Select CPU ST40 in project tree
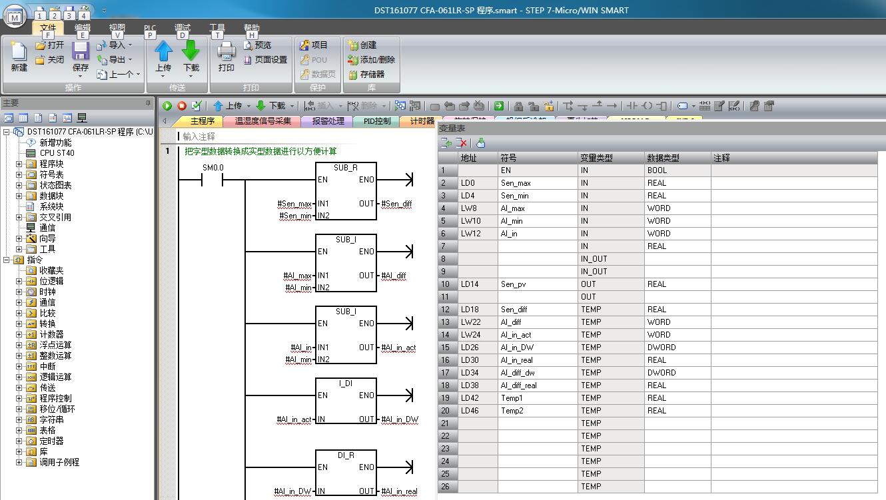The image size is (886, 500). pos(57,153)
